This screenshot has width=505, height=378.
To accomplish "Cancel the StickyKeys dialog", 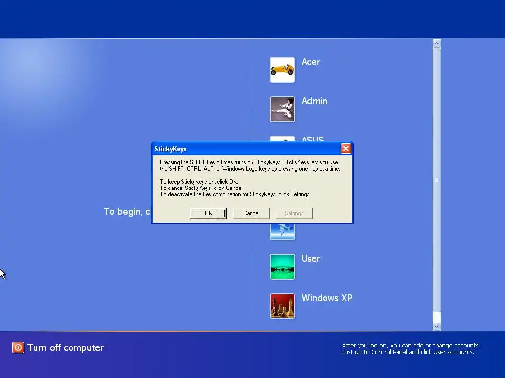I will click(251, 213).
